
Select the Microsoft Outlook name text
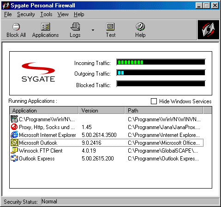[x=38, y=143]
